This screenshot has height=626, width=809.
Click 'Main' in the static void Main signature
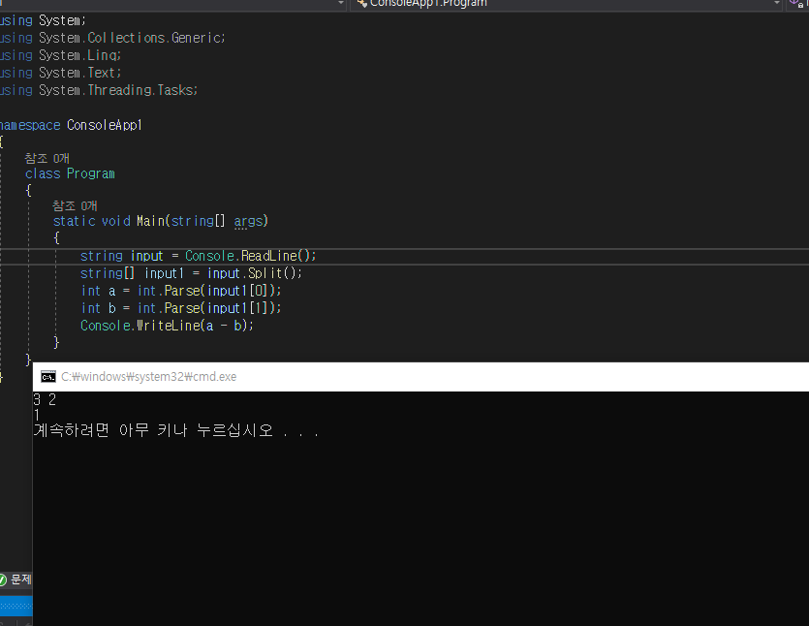point(150,221)
